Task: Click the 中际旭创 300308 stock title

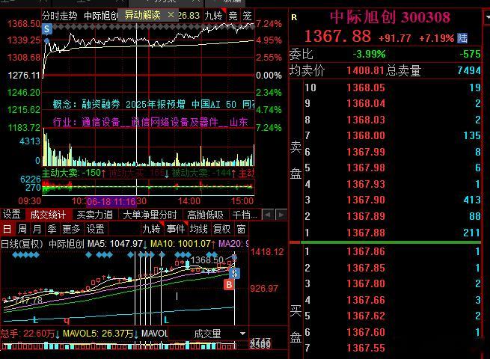Action: point(390,17)
